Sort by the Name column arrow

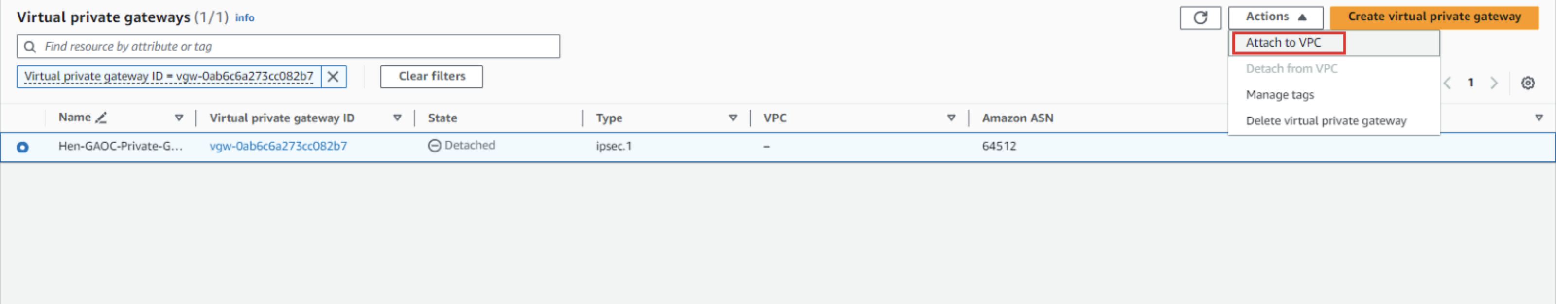[x=179, y=118]
